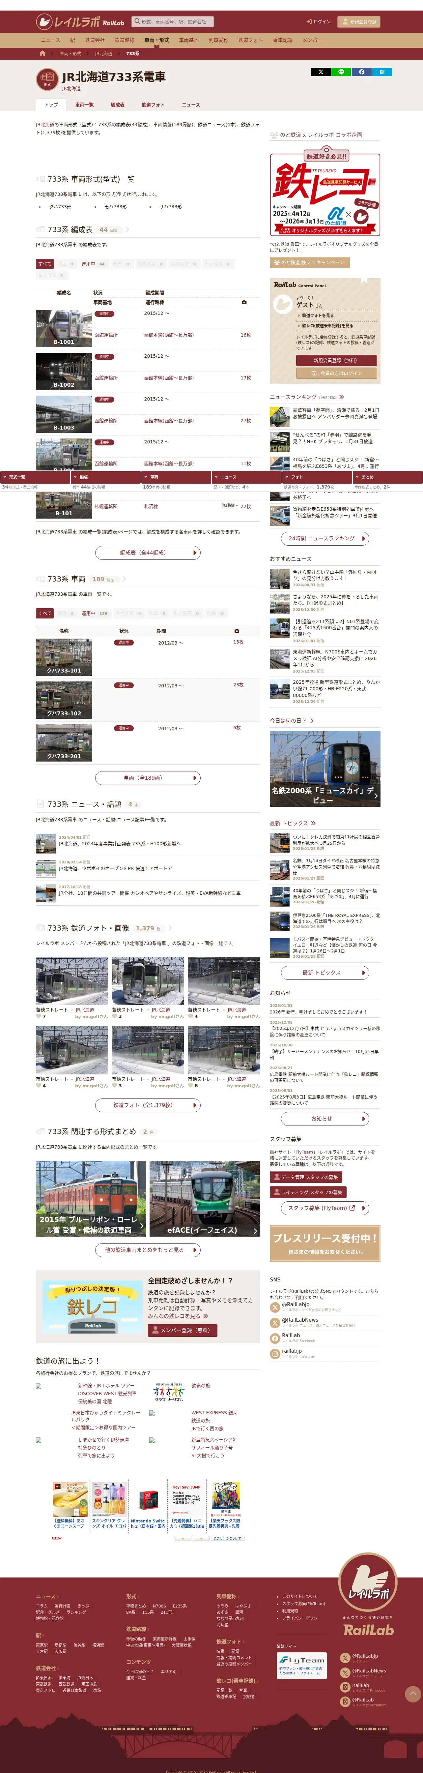Image resolution: width=423 pixels, height=1773 pixels.
Task: Open クハ733-101 car thumbnail
Action: tap(64, 657)
